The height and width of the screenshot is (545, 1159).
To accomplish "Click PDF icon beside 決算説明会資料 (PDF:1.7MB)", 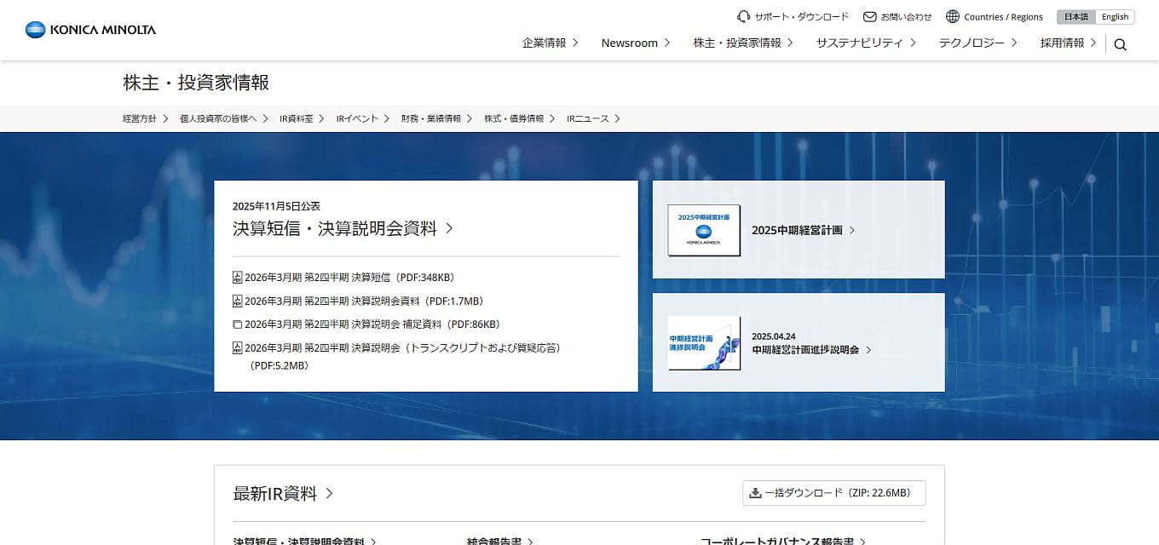I will coord(238,301).
